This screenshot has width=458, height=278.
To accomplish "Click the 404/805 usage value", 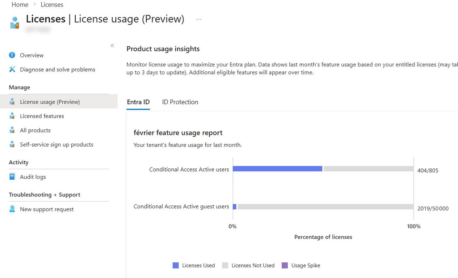I will (x=428, y=171).
